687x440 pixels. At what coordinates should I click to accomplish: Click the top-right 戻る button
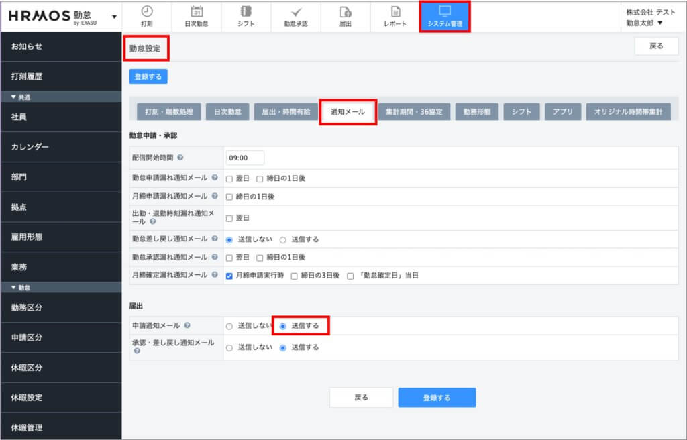[656, 46]
